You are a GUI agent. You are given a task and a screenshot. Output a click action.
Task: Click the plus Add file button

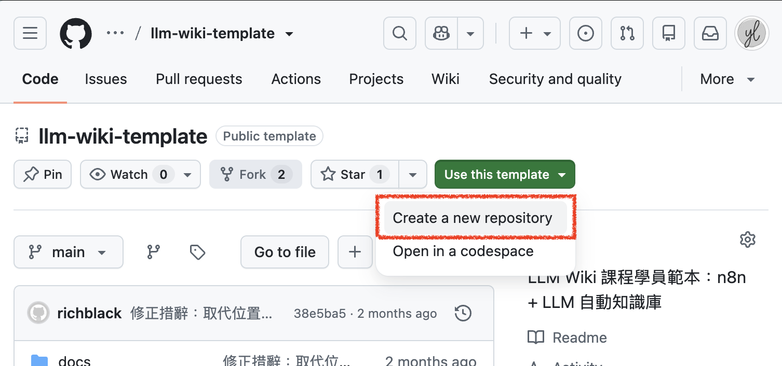(x=355, y=252)
